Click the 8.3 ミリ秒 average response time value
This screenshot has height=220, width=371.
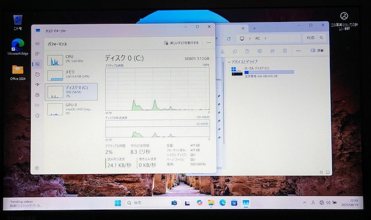pyautogui.click(x=140, y=152)
